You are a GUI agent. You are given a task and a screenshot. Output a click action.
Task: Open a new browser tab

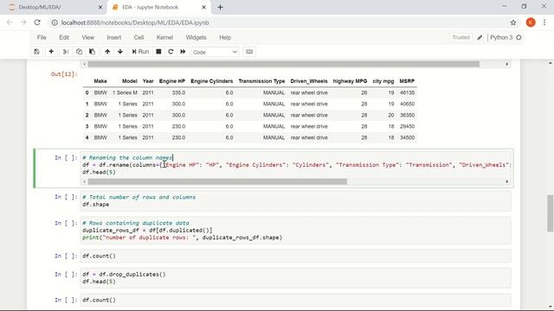tap(220, 7)
